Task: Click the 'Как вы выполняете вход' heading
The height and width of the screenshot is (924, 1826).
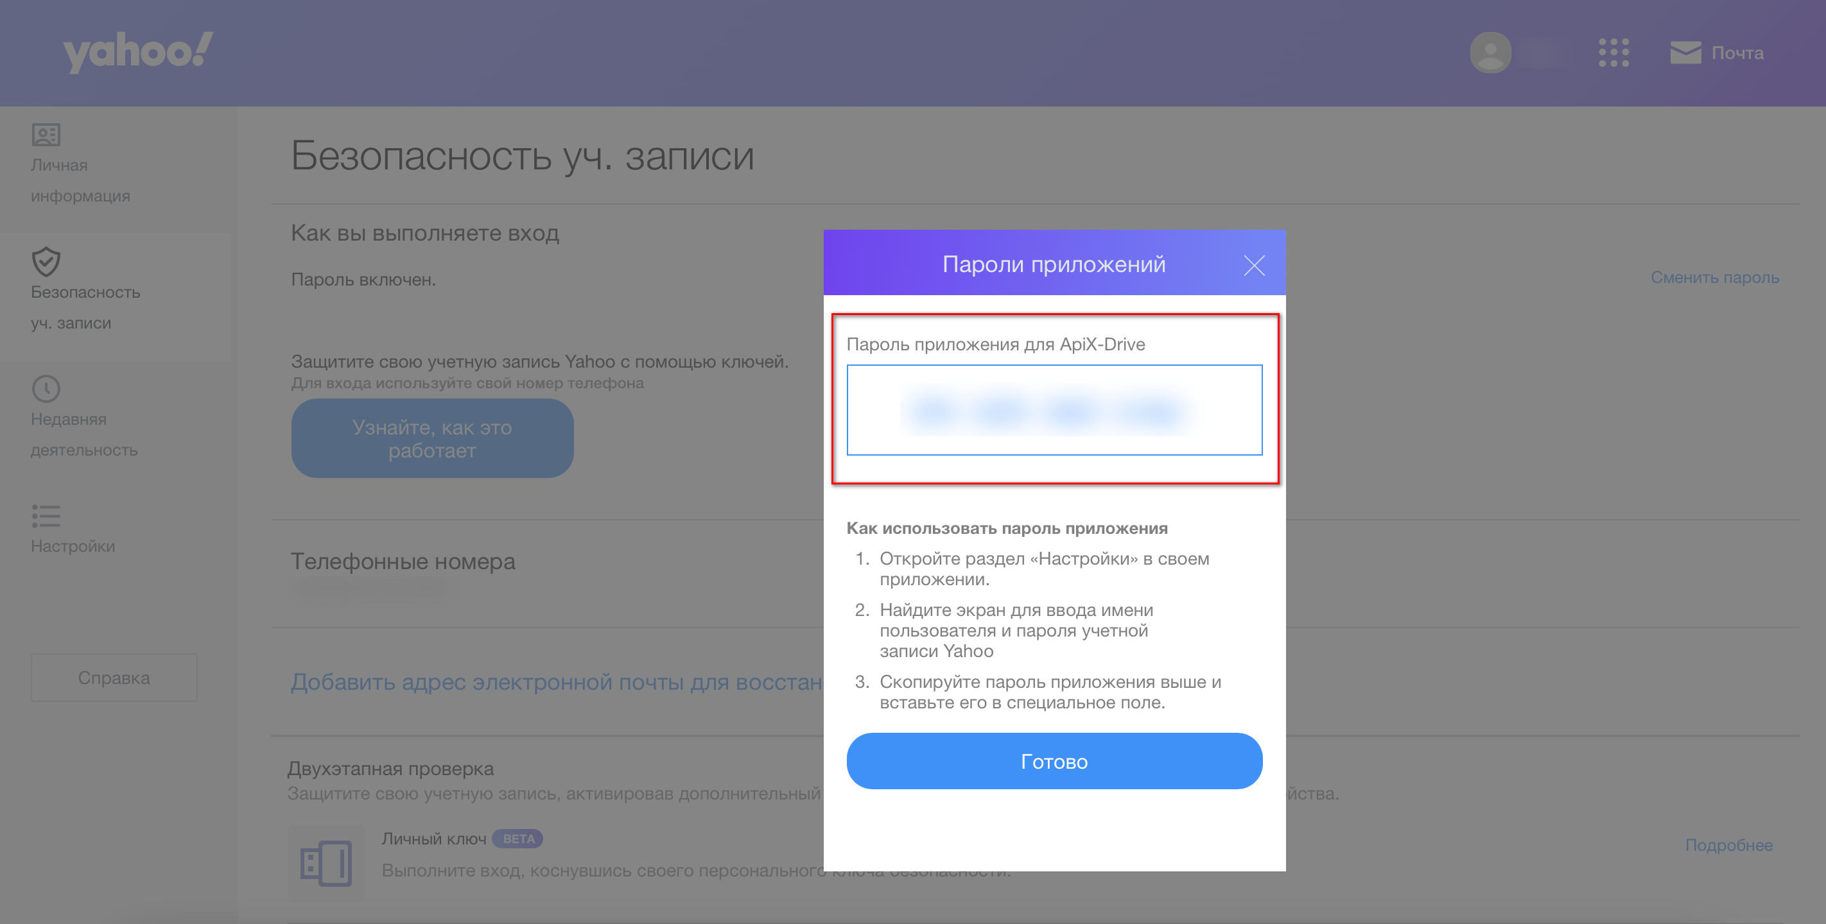Action: 424,232
